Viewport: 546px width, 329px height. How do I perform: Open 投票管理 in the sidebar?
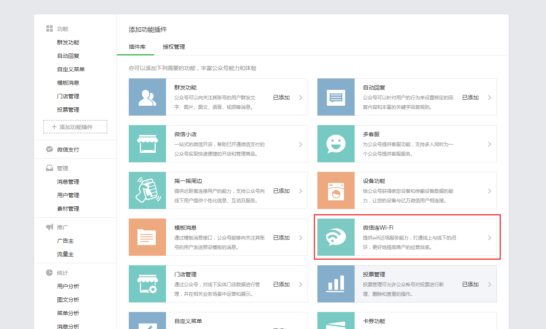coord(68,110)
